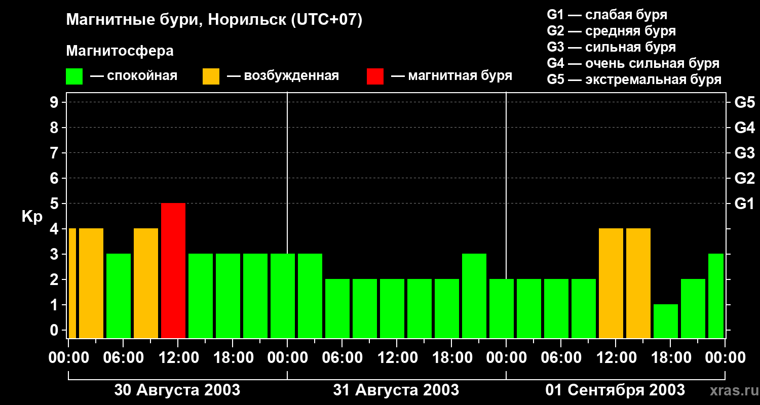The width and height of the screenshot is (760, 405).
Task: Click the G3 label on the right axis
Action: pos(745,153)
